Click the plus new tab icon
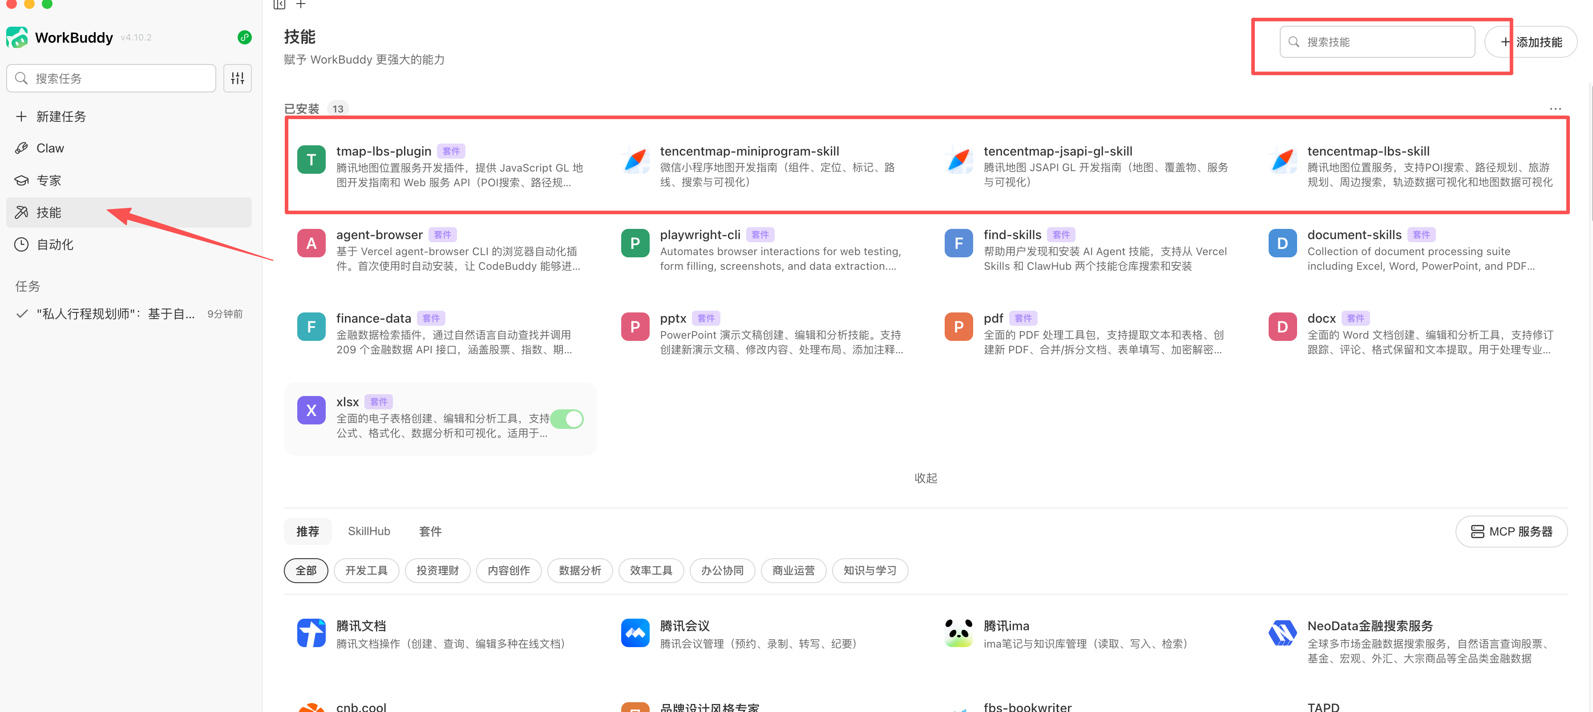Viewport: 1593px width, 712px height. pyautogui.click(x=300, y=4)
